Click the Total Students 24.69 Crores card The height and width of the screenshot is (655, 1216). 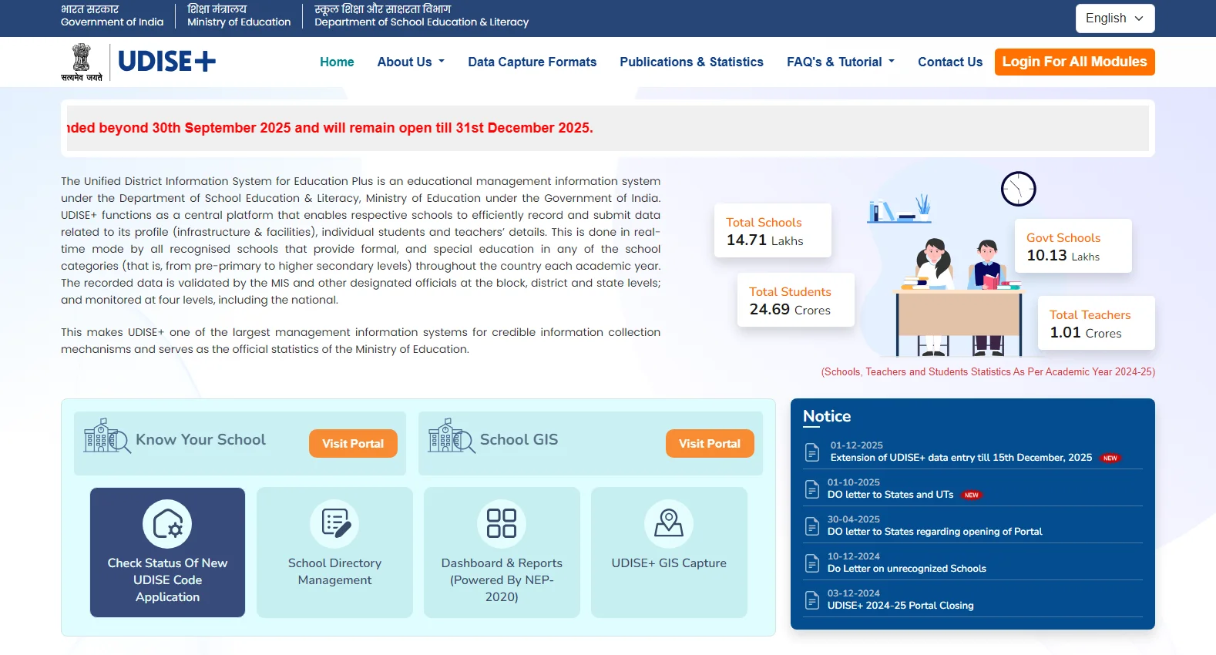tap(796, 300)
